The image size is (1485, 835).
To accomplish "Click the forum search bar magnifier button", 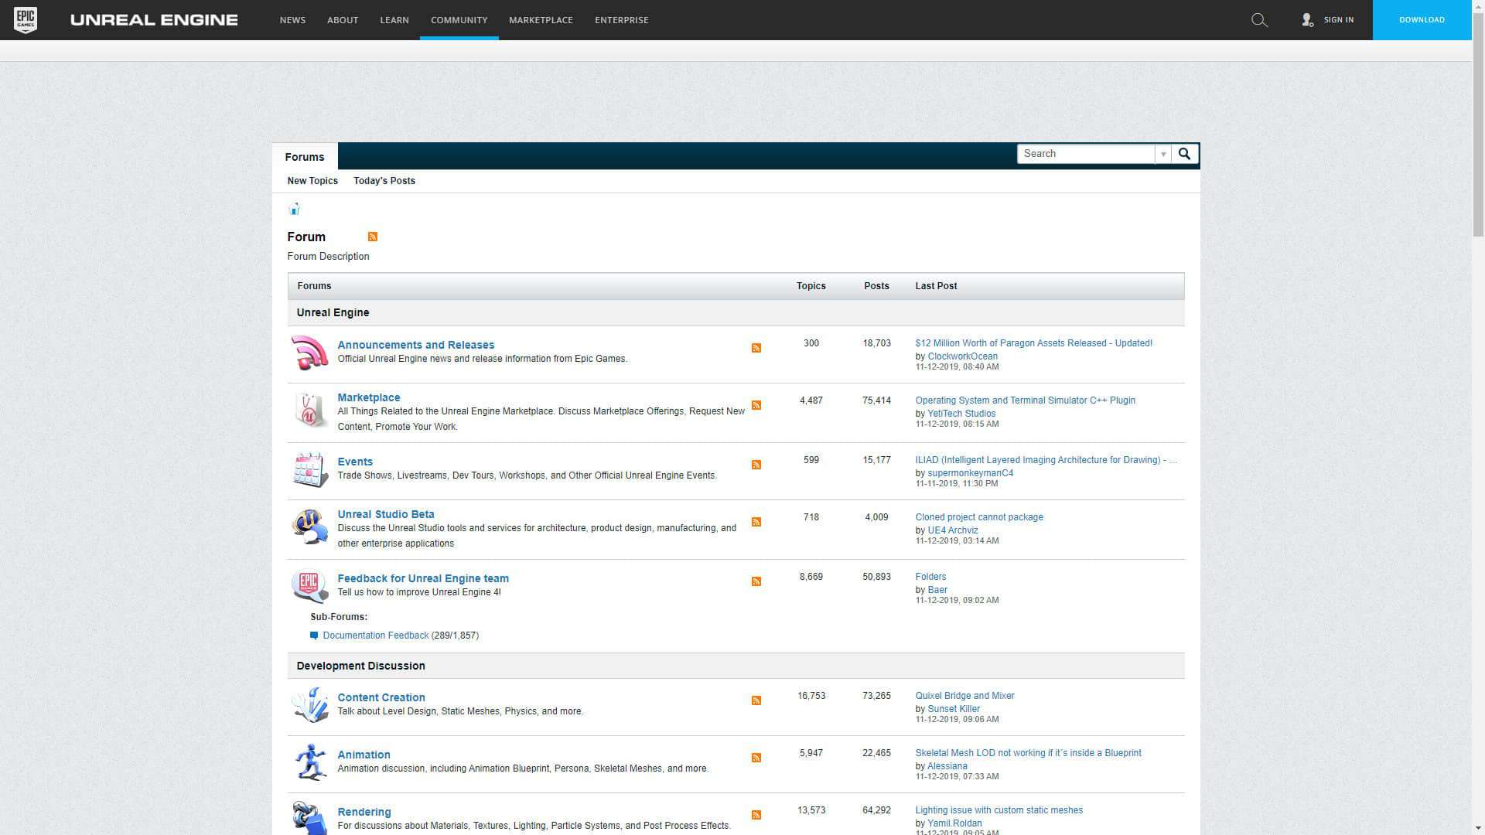I will (1185, 154).
